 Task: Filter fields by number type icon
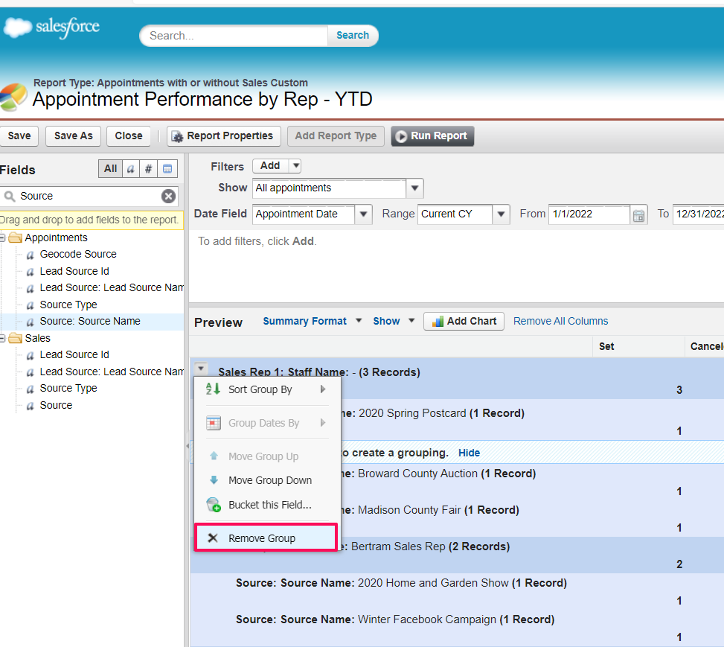click(x=148, y=169)
